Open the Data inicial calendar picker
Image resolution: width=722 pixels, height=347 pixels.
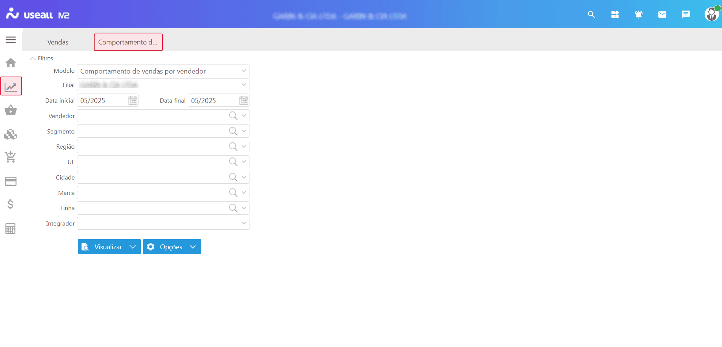click(x=133, y=101)
